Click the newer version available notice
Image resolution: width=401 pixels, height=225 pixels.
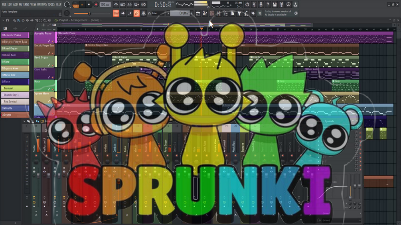(278, 13)
